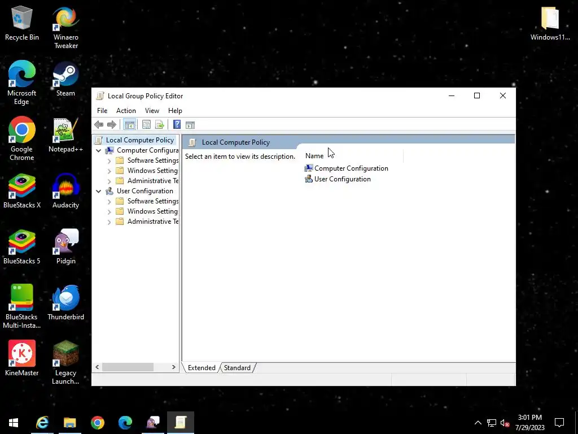This screenshot has height=434, width=578.
Task: Toggle Show/Hide Action Pane toolbar icon
Action: click(x=190, y=125)
